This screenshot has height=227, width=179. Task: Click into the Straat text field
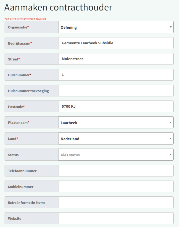[x=116, y=59]
